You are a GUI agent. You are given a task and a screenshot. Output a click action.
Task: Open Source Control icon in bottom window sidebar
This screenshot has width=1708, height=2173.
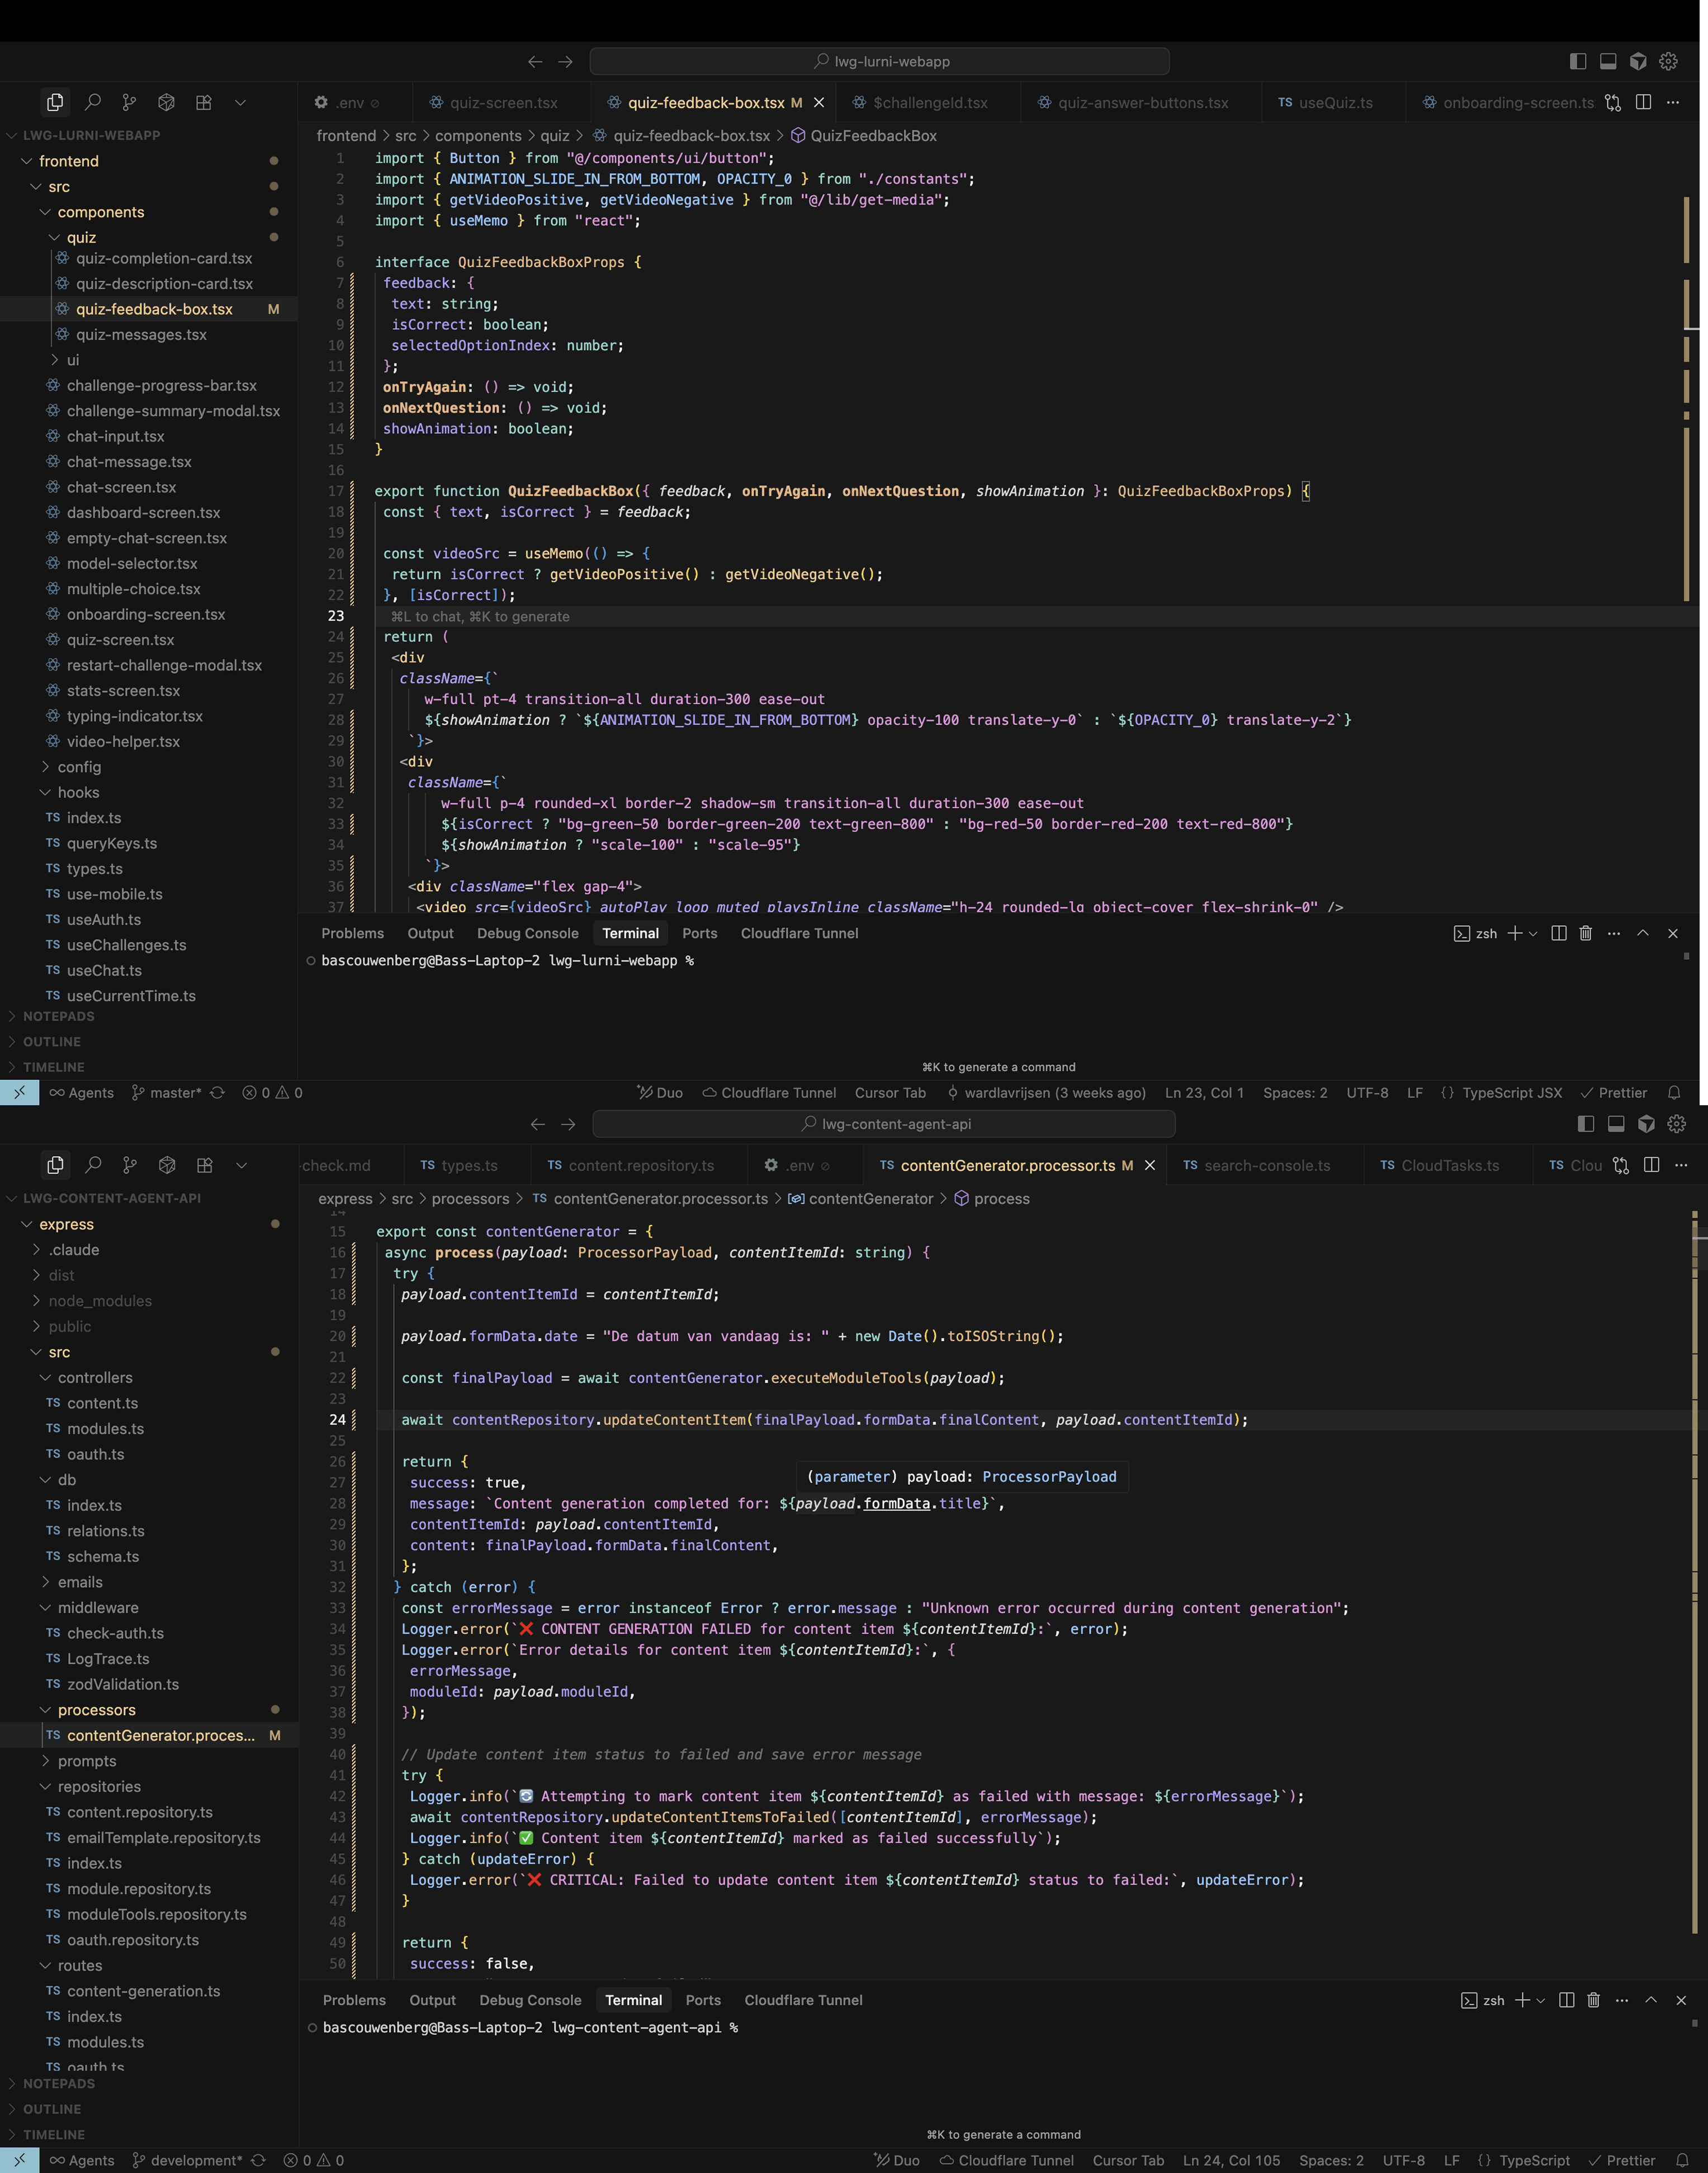pyautogui.click(x=130, y=1165)
